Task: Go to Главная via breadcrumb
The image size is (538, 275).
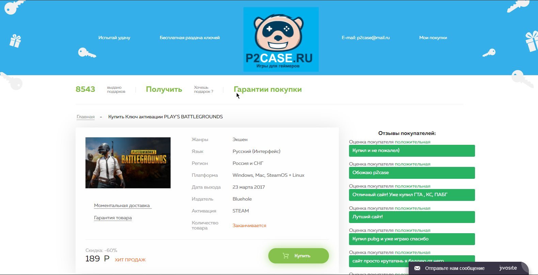Action: pos(85,117)
